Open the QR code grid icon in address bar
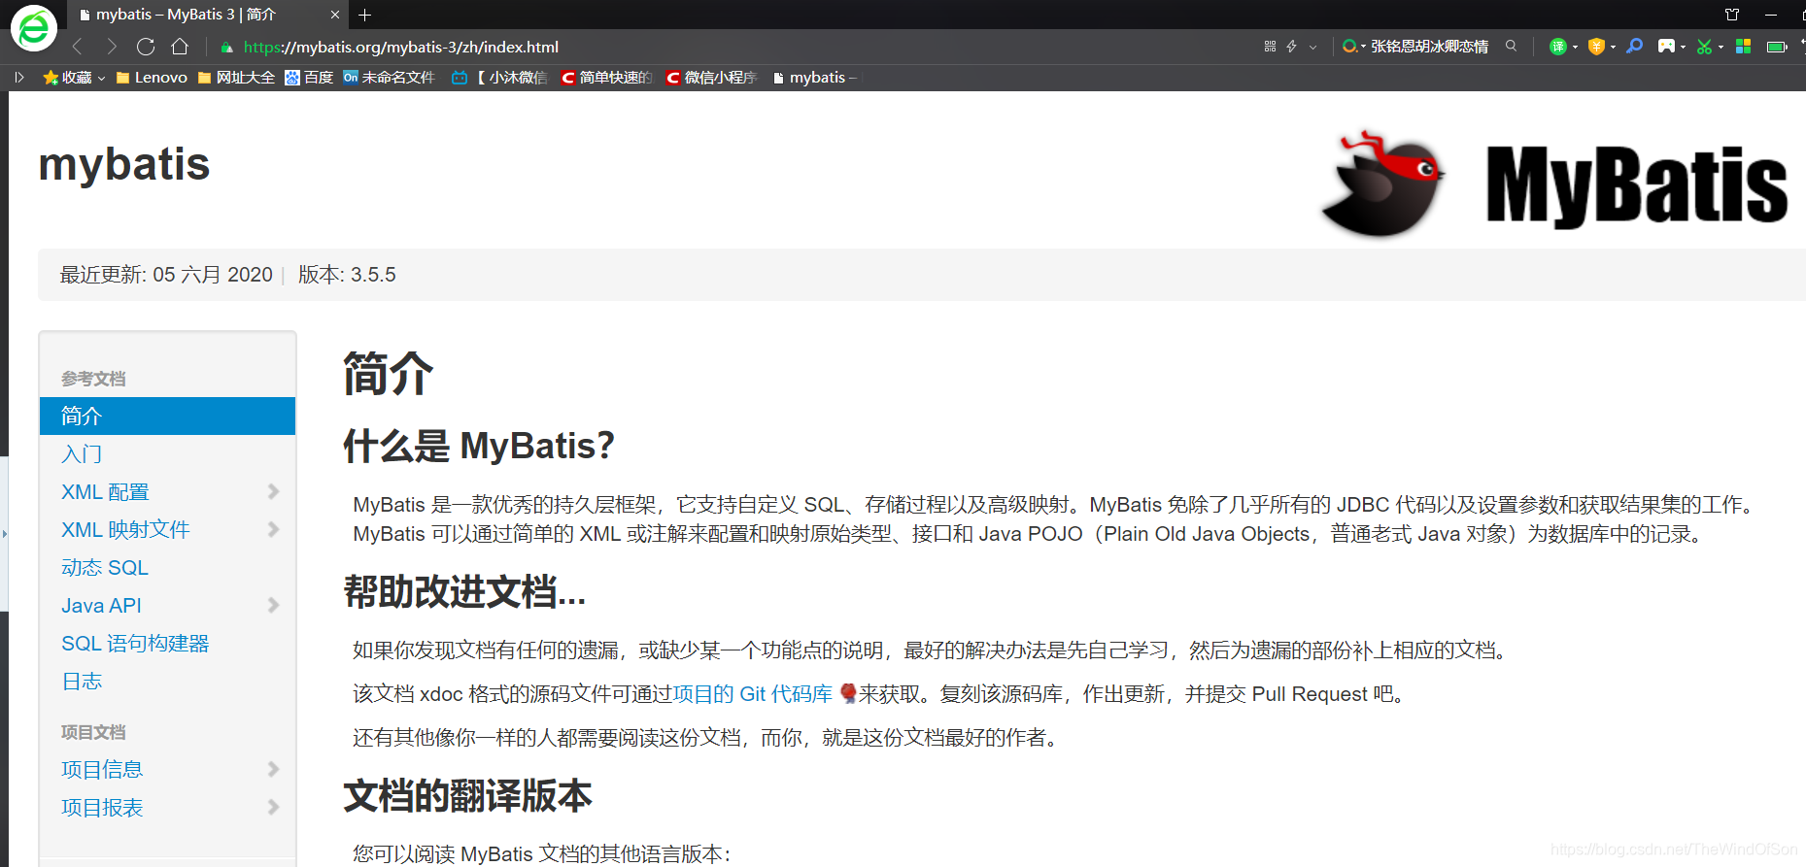 tap(1270, 46)
